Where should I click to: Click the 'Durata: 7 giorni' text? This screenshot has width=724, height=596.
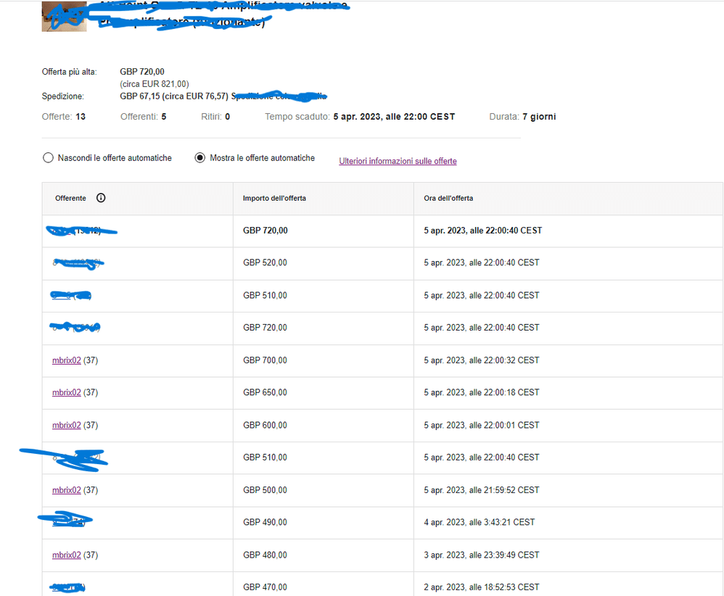click(522, 117)
